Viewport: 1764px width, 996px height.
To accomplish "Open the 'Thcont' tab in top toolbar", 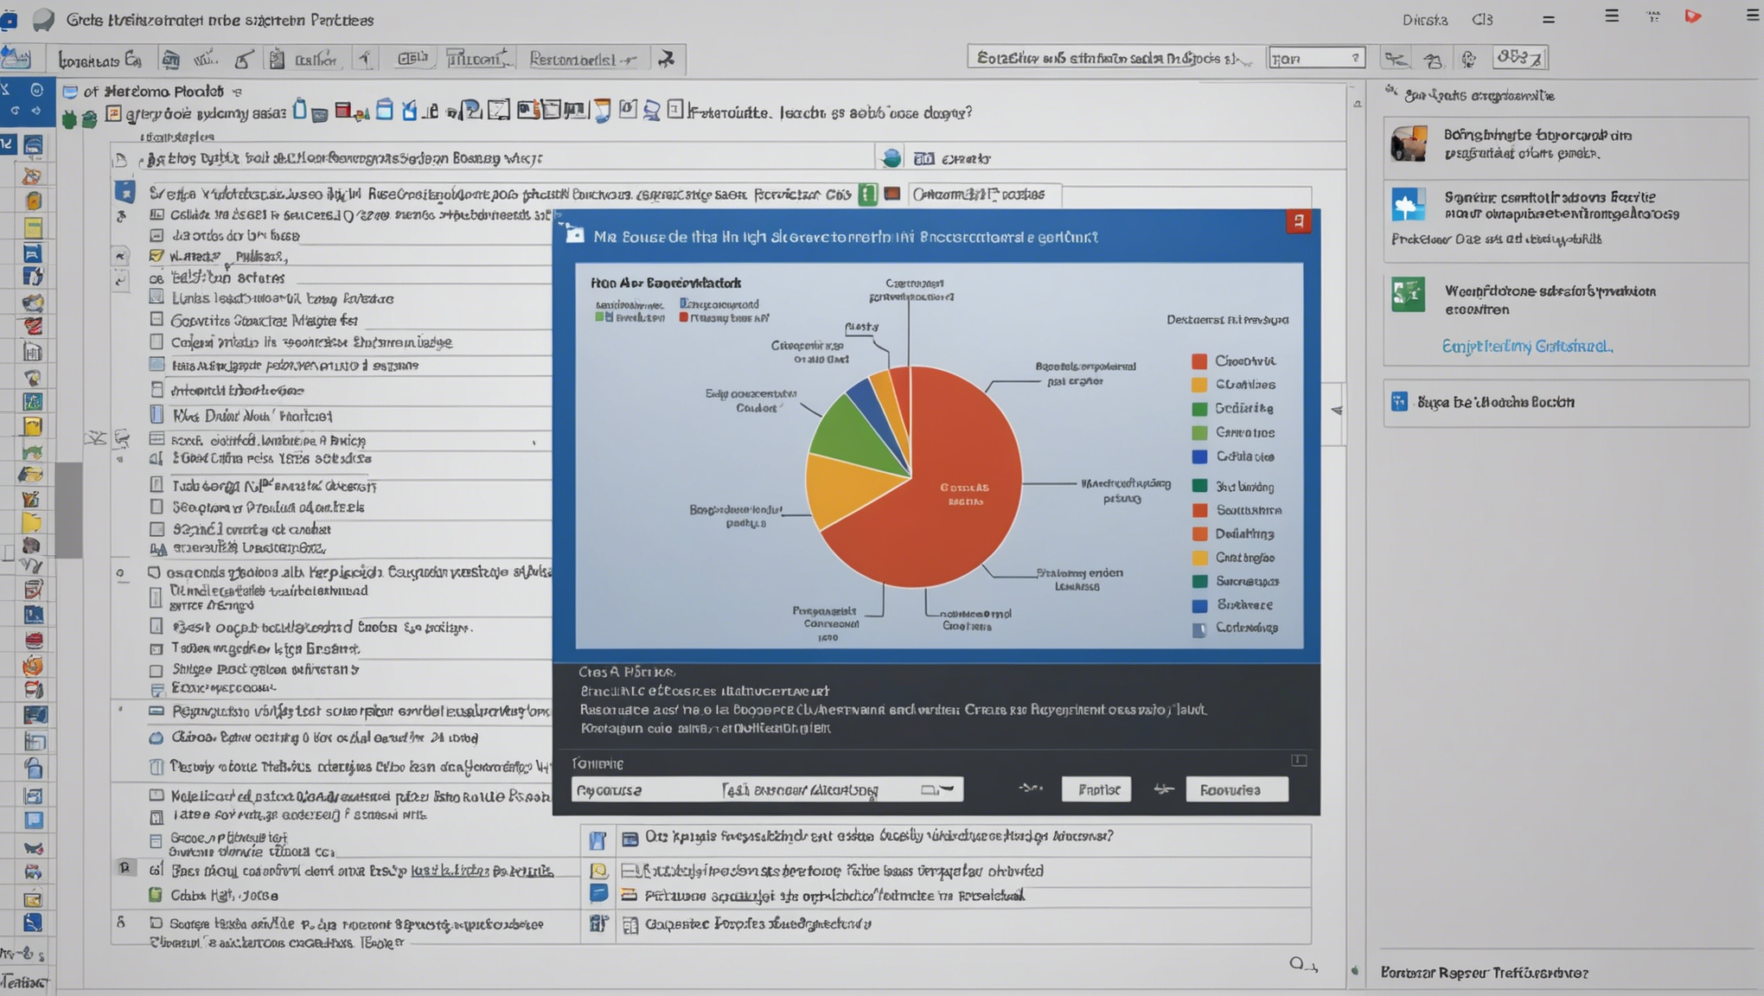I will click(x=476, y=59).
